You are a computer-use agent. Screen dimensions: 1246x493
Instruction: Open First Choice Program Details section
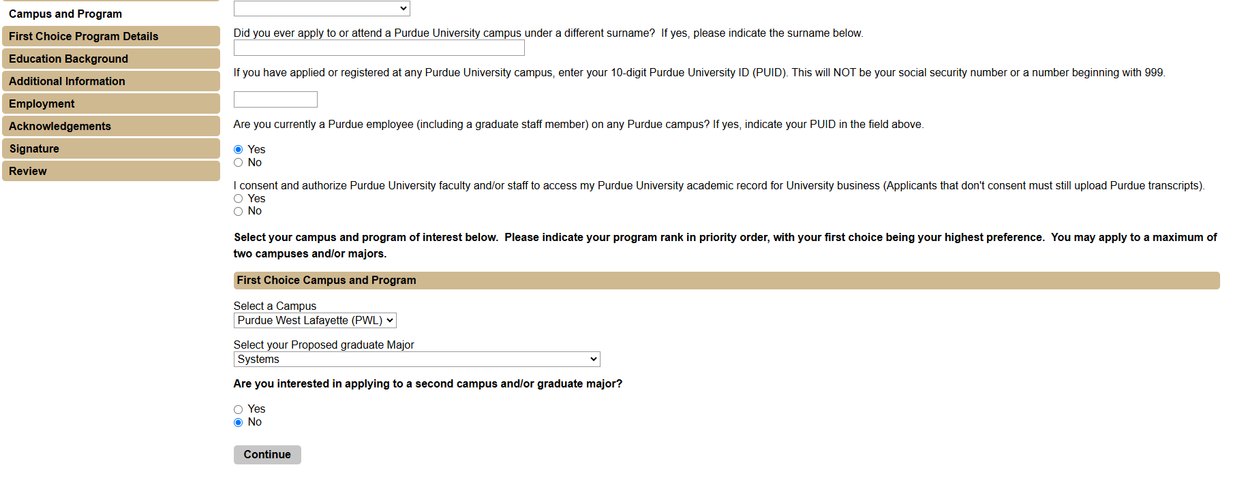[110, 36]
